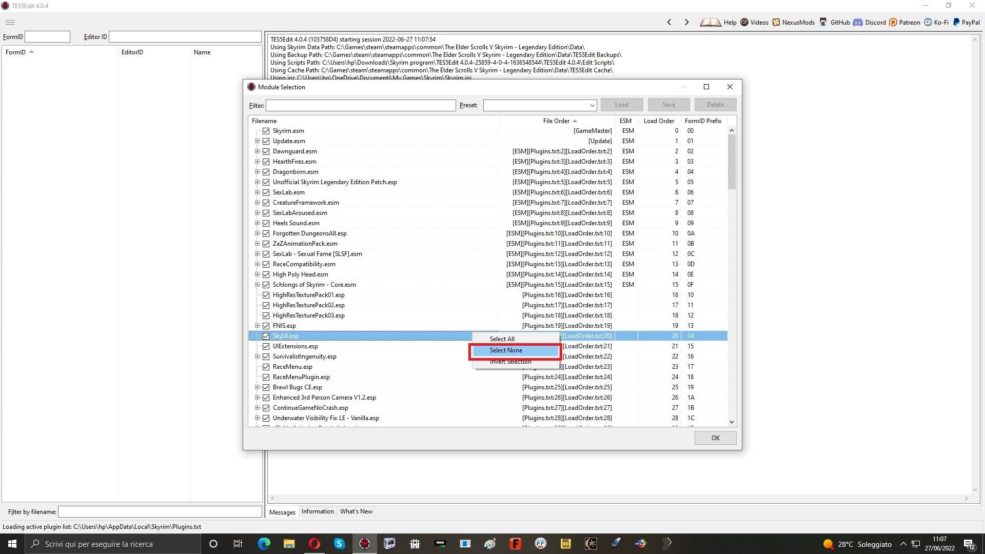This screenshot has height=554, width=985.
Task: Launch Microsoft Edge from the taskbar
Action: point(264,544)
